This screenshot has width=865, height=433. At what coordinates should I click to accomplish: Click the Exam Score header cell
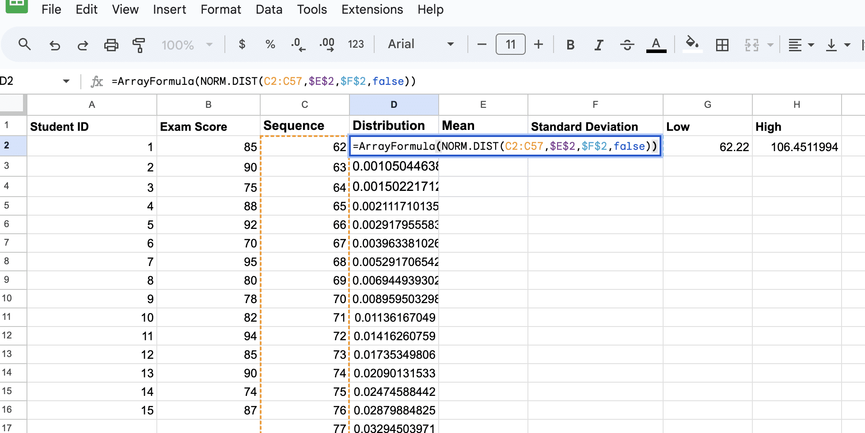tap(208, 126)
